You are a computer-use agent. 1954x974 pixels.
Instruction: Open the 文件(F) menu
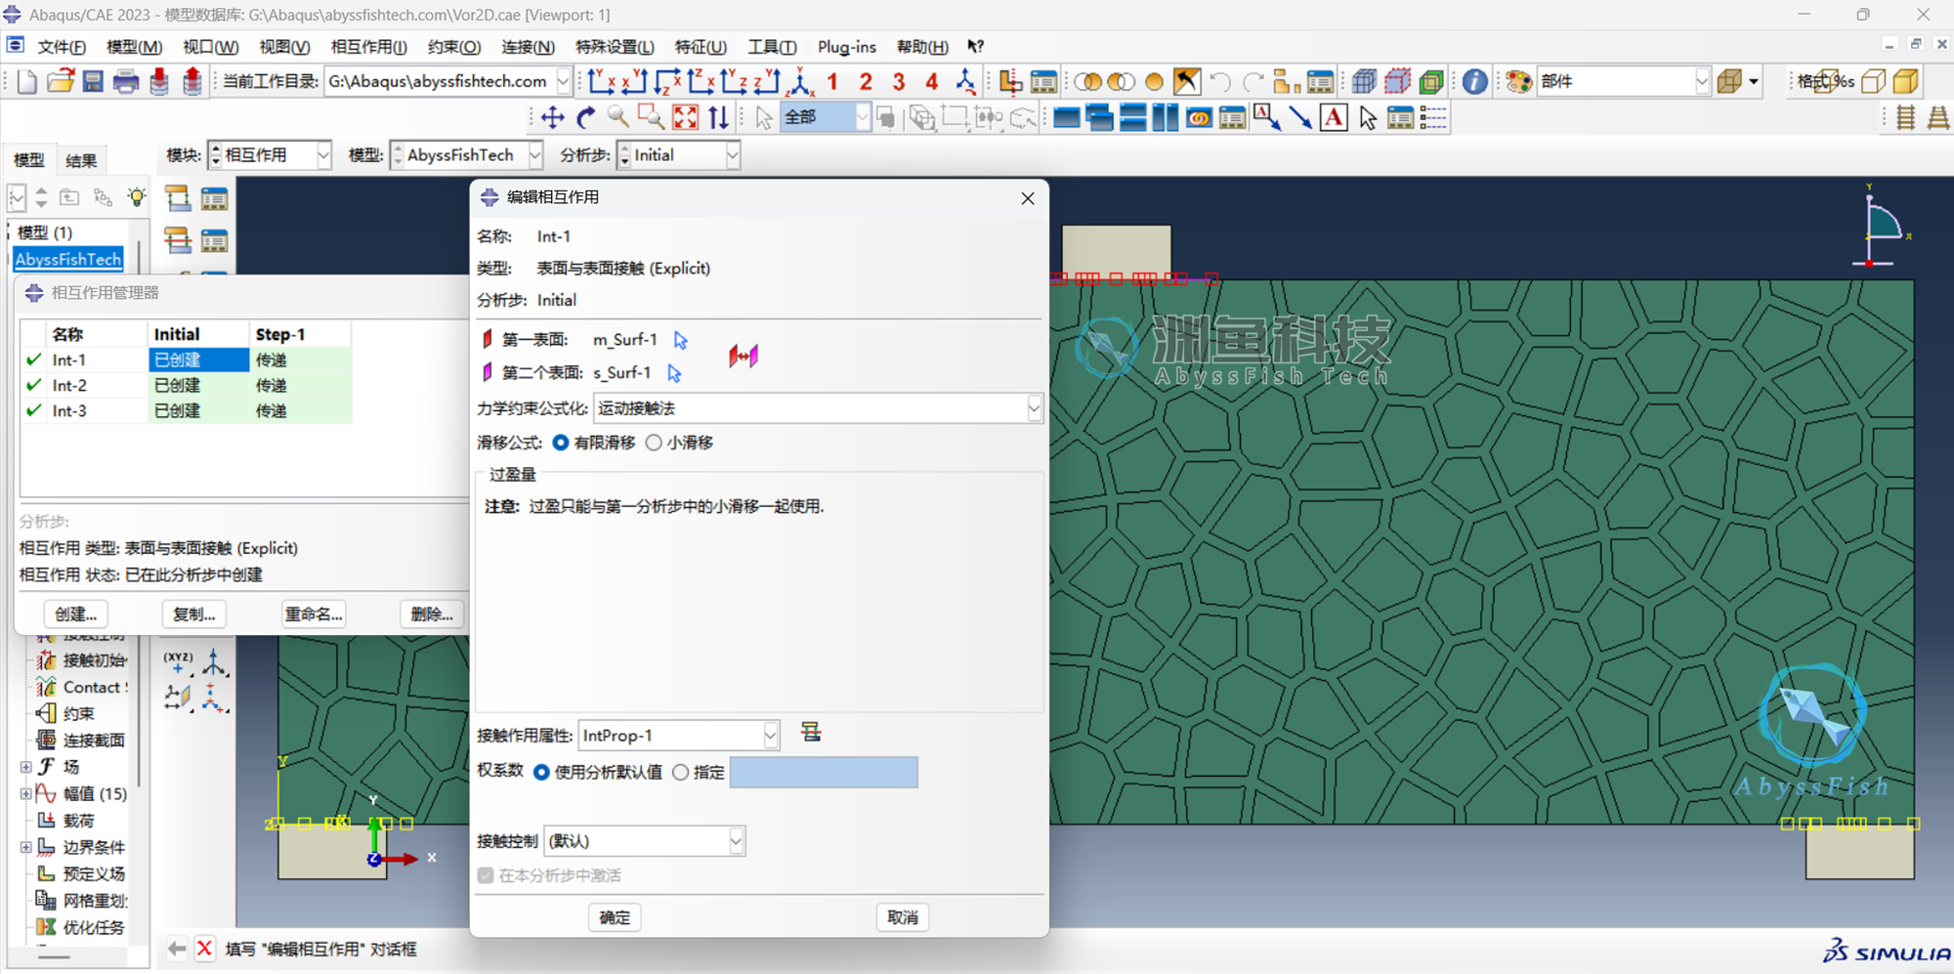[x=62, y=47]
